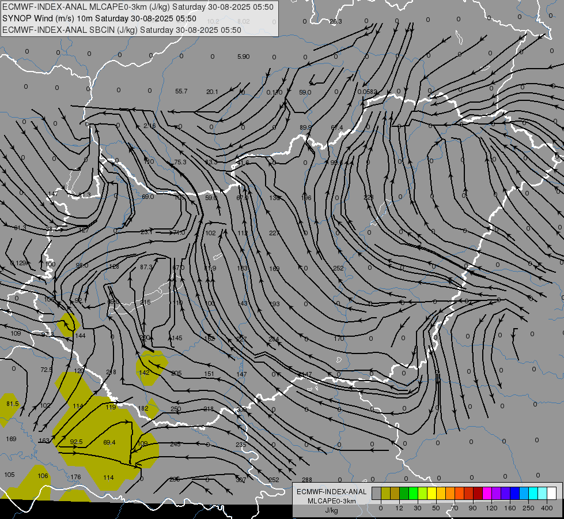Click the grey swatch in the MLCAPE legend
The width and height of the screenshot is (564, 519).
click(x=377, y=493)
